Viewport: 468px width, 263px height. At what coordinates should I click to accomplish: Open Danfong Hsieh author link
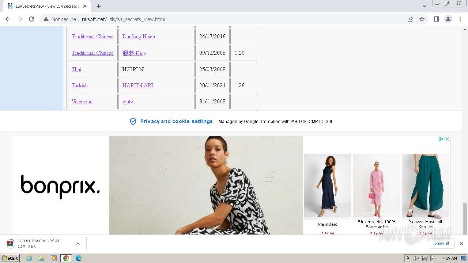click(x=139, y=37)
